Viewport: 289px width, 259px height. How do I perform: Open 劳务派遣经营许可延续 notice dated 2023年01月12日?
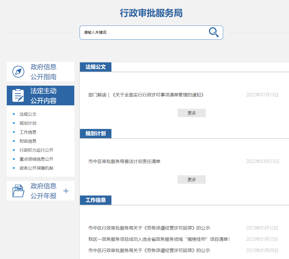click(x=149, y=228)
